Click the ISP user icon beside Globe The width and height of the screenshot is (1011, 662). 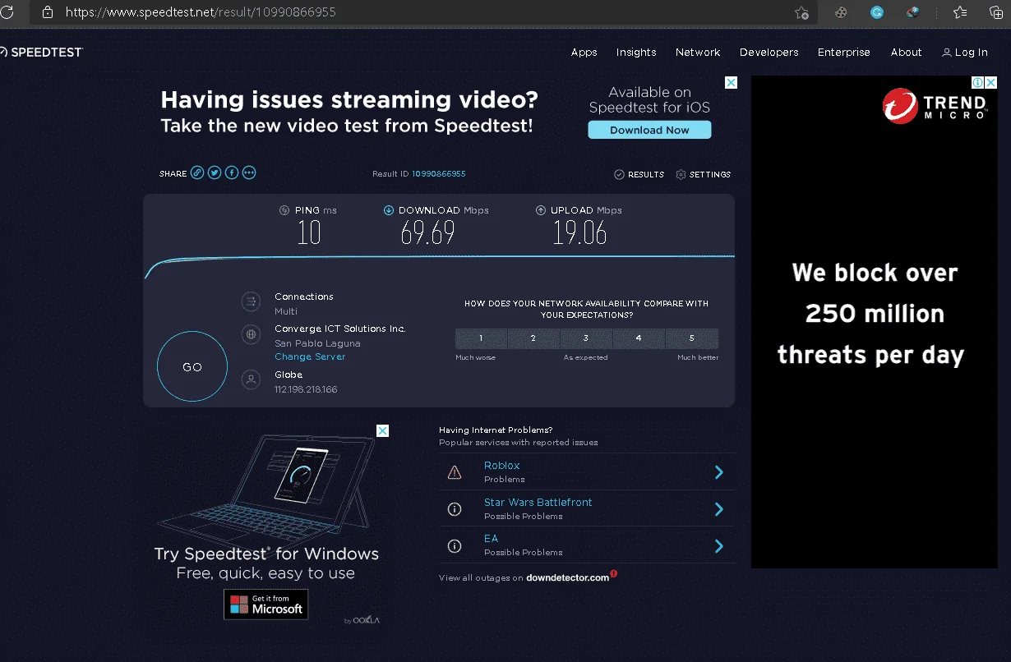point(251,379)
